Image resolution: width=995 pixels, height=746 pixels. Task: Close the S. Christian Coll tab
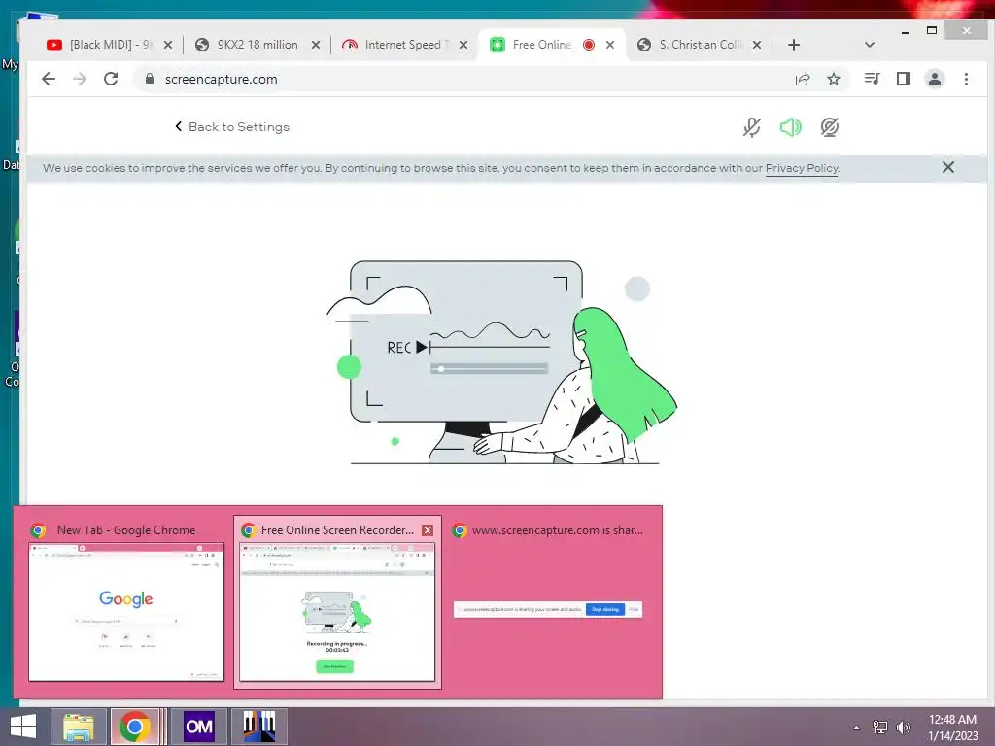(756, 45)
